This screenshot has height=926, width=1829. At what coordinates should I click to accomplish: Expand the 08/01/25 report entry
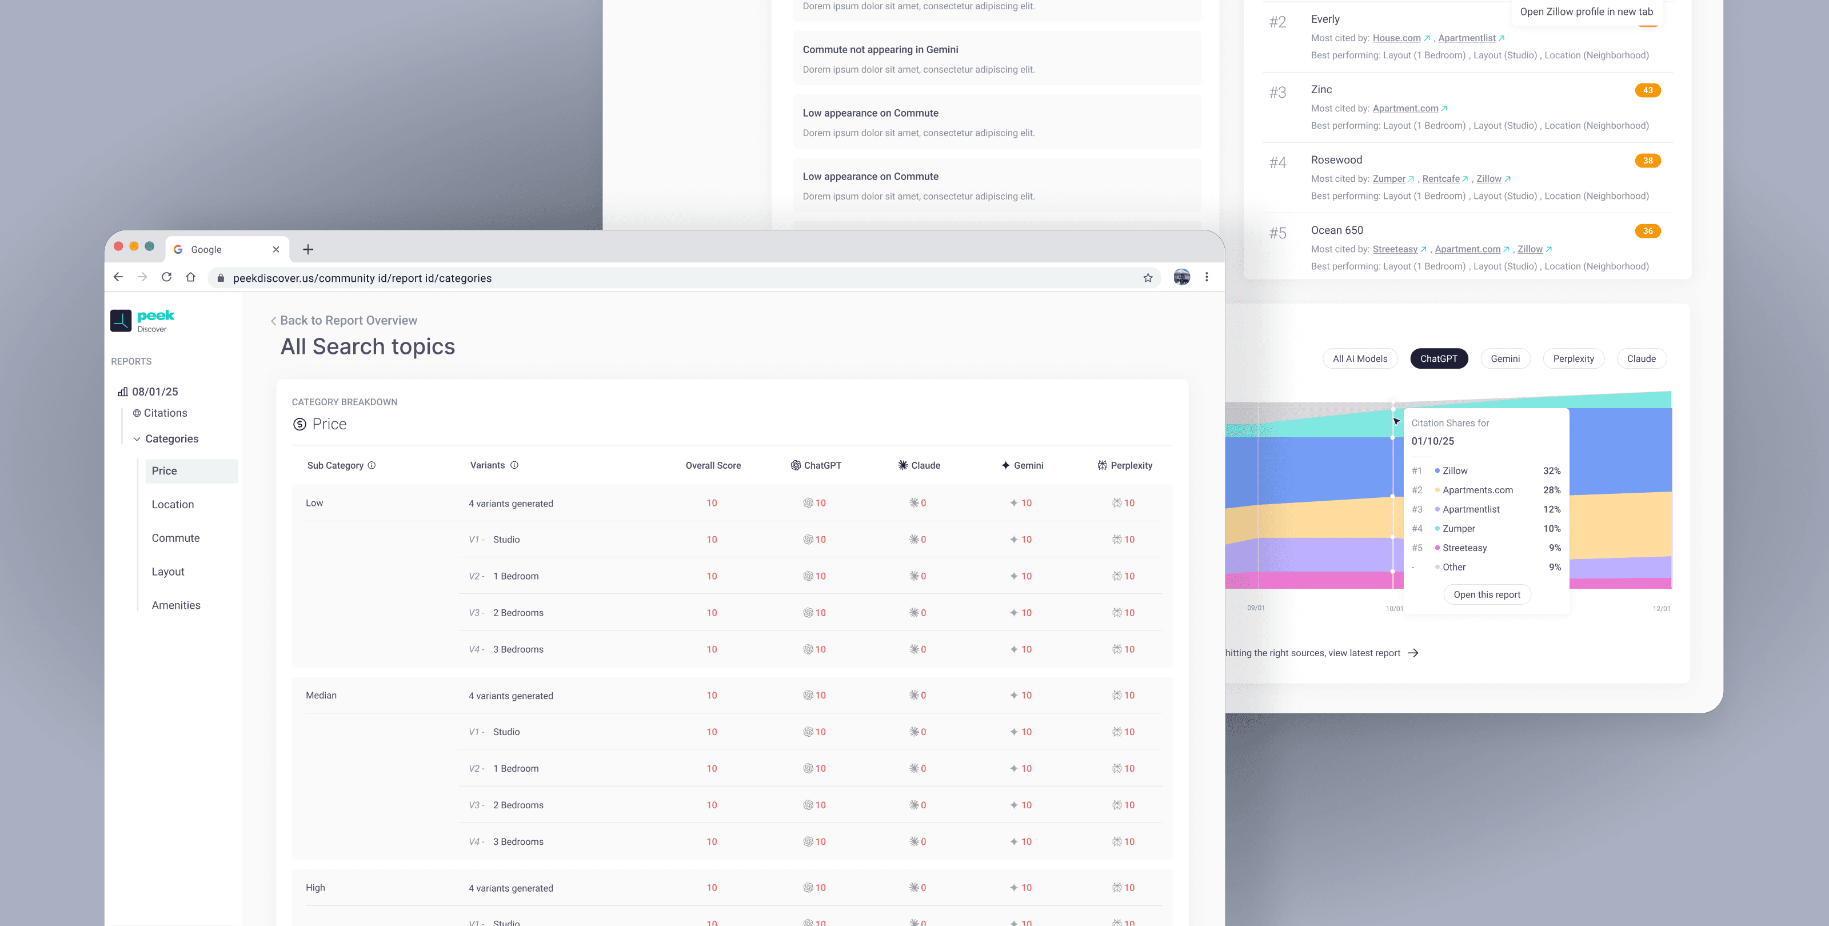pos(154,392)
